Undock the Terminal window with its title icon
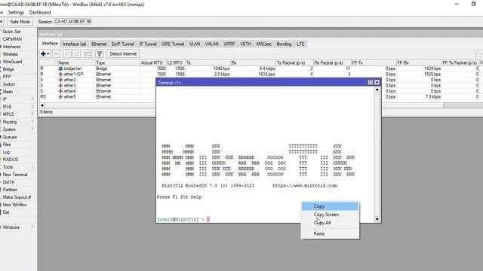Screen dimensions: 483x271 (371, 82)
